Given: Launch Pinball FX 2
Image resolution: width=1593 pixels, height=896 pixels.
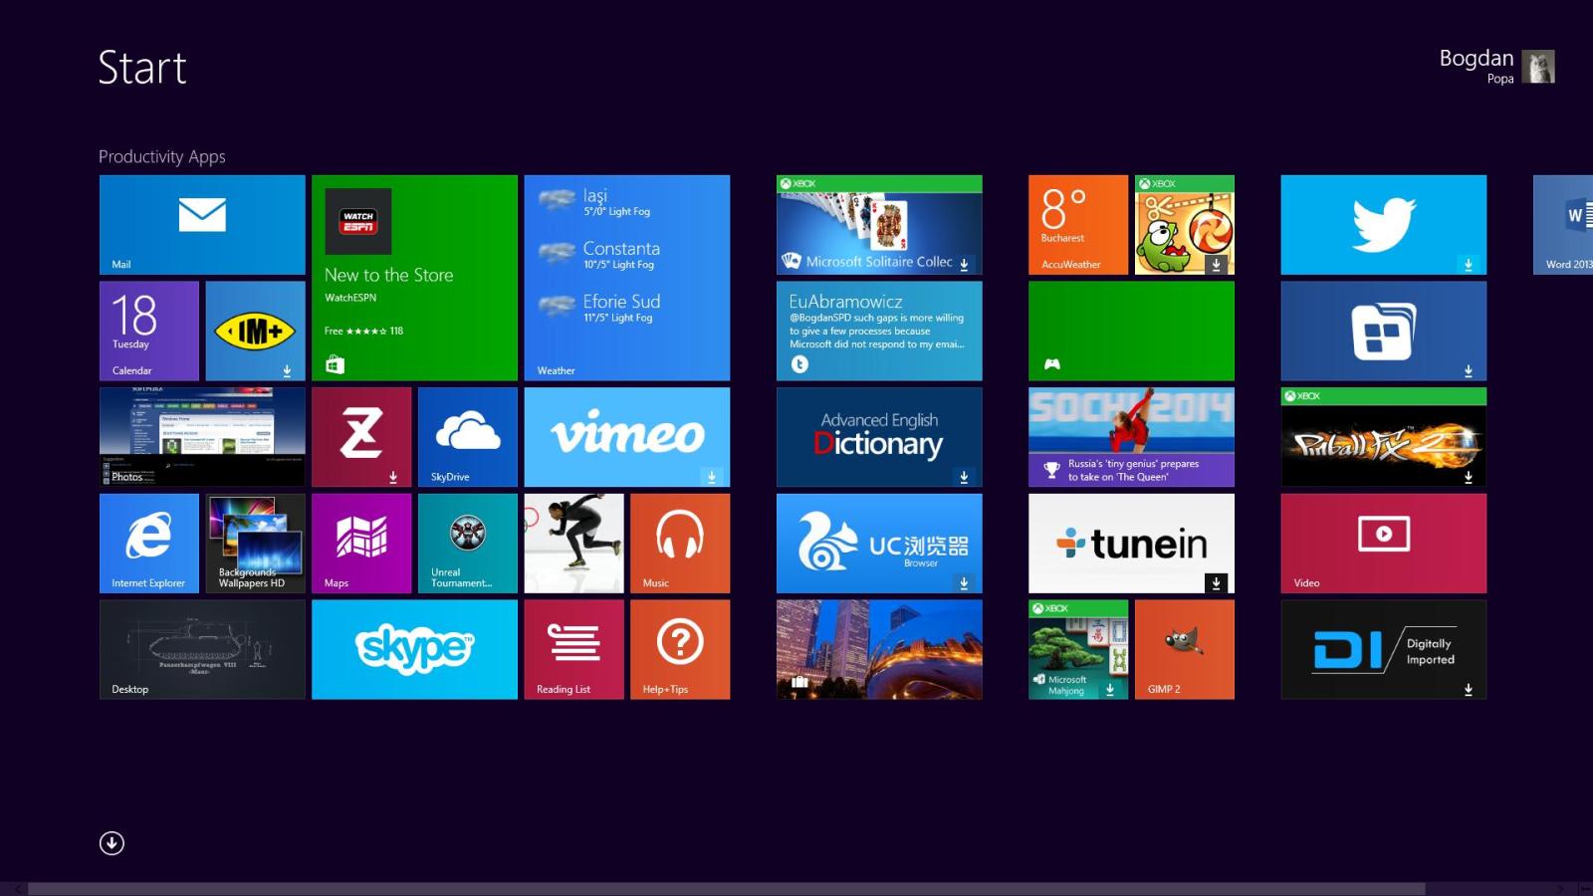Looking at the screenshot, I should click(1383, 436).
